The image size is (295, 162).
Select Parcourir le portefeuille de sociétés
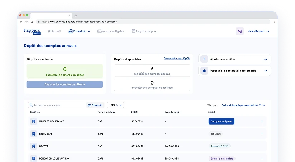234,71
